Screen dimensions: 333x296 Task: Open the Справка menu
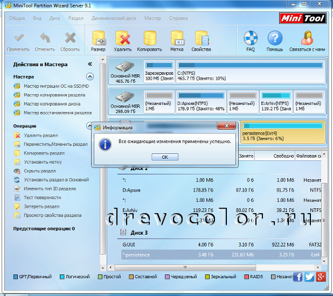coord(178,18)
